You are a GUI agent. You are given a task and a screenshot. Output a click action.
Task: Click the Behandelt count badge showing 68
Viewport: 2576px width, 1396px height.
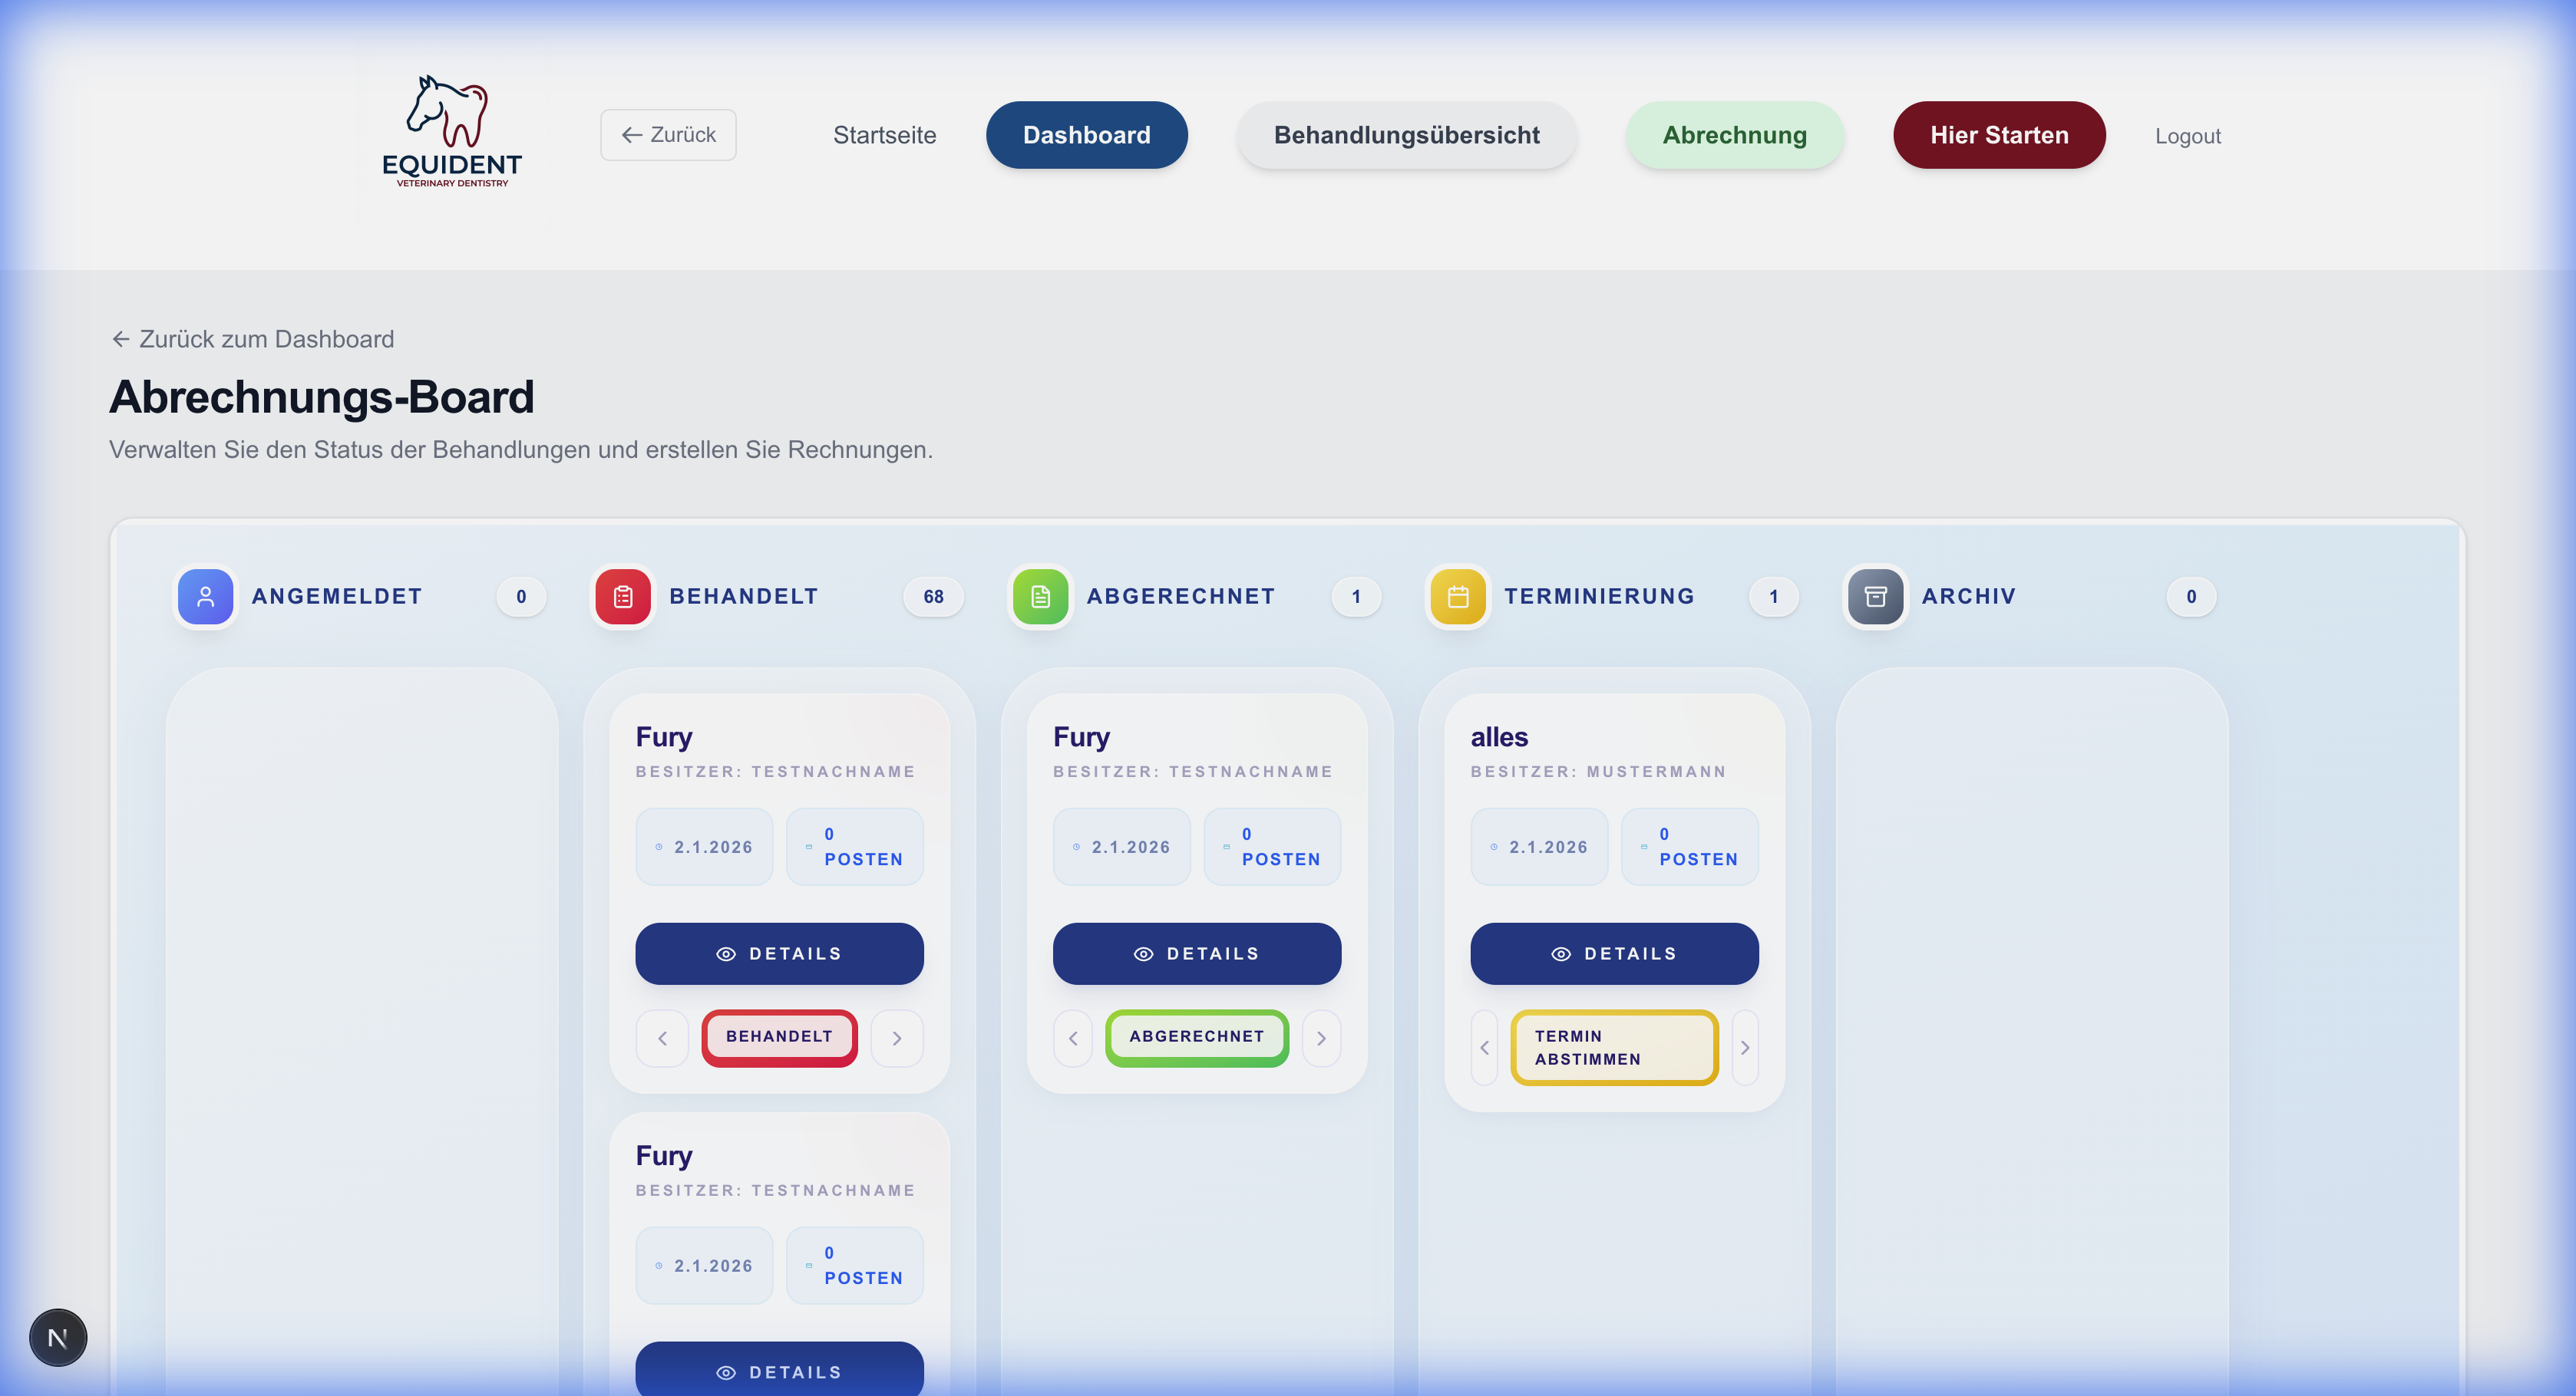point(933,597)
